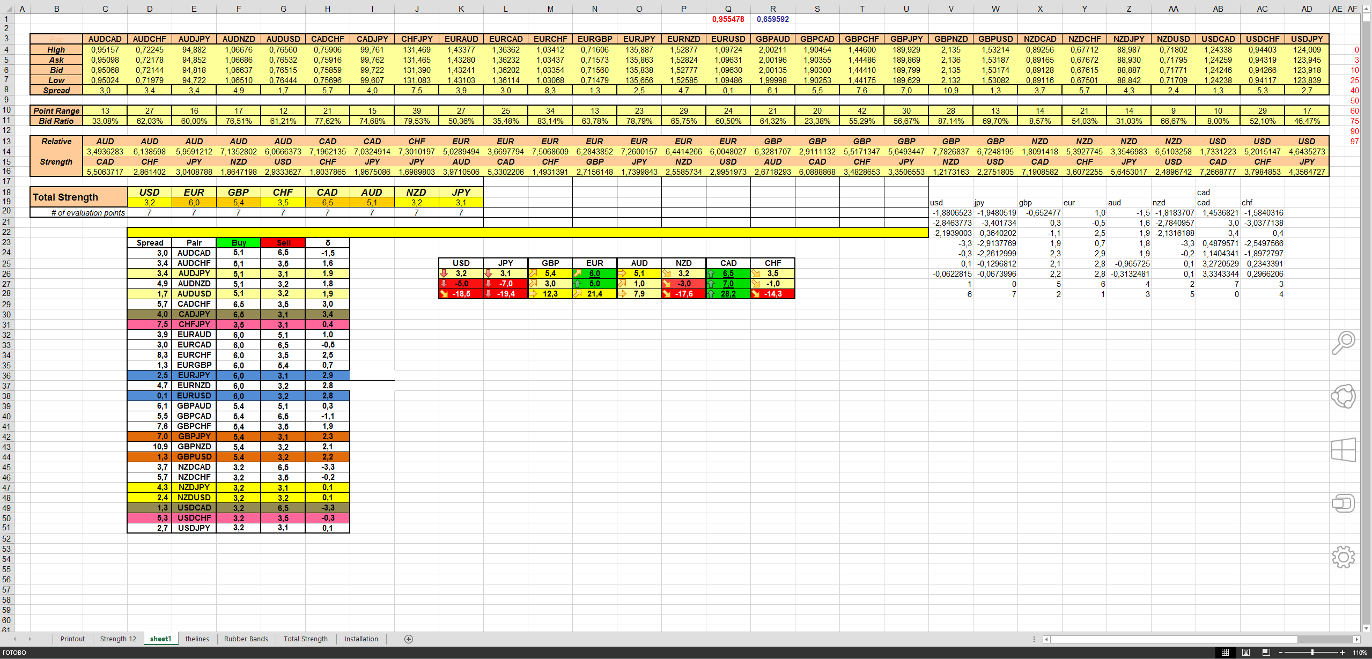Select the CAD 28,2 green cell
This screenshot has height=659, width=1372.
pyautogui.click(x=728, y=294)
